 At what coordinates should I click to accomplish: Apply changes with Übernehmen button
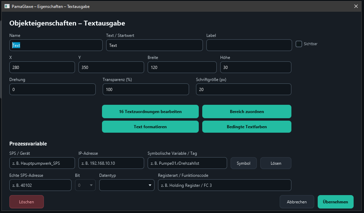click(335, 202)
